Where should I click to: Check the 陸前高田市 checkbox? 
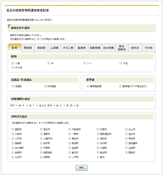(98, 134)
